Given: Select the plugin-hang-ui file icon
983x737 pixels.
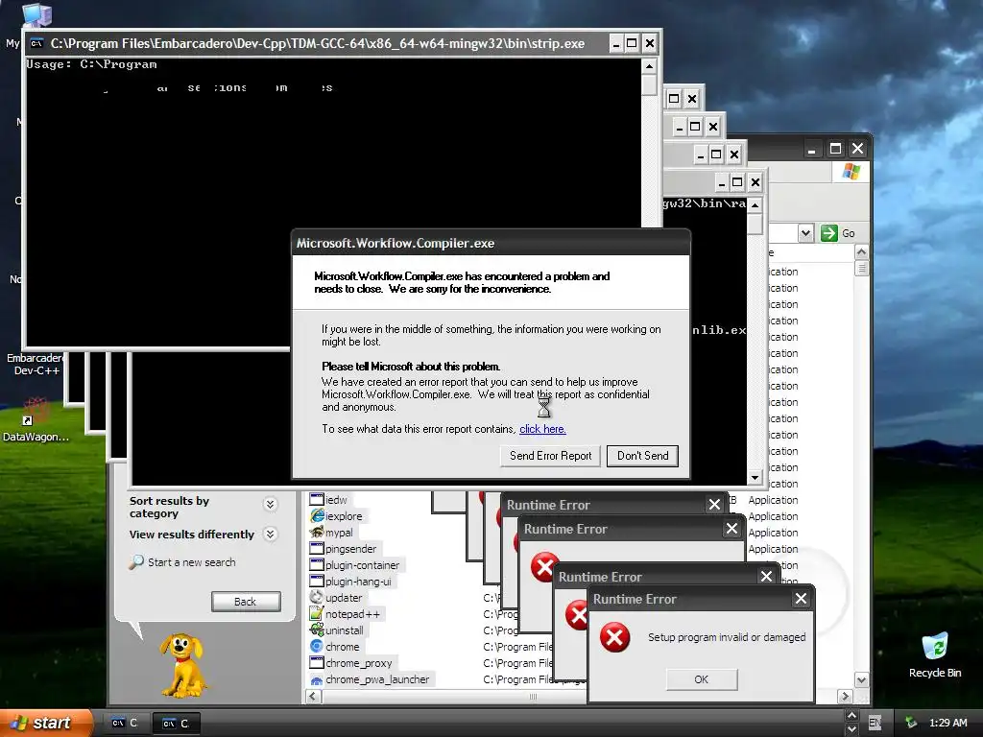Looking at the screenshot, I should (317, 581).
